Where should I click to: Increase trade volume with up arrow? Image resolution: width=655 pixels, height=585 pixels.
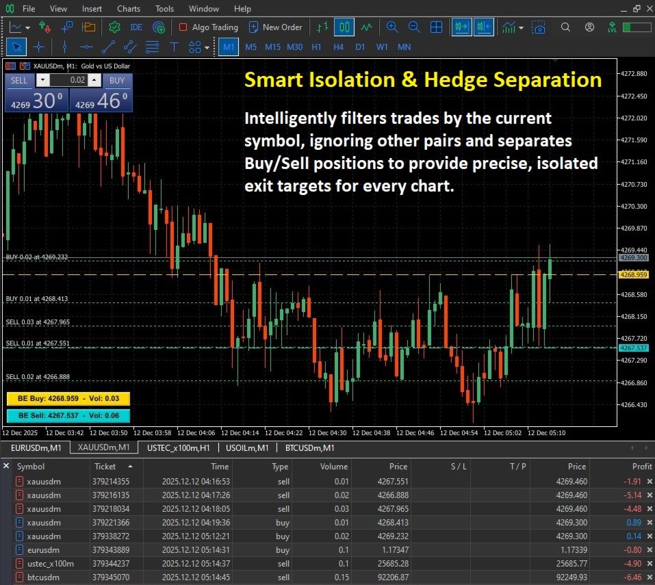(x=94, y=80)
